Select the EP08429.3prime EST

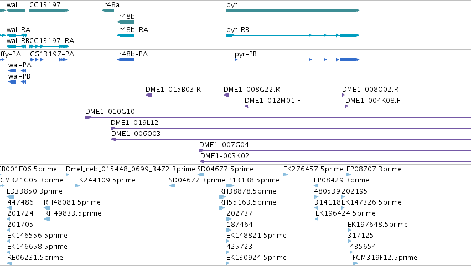(x=316, y=186)
